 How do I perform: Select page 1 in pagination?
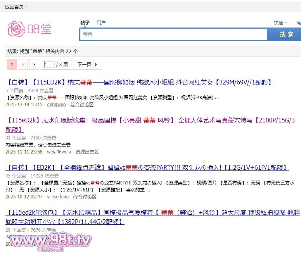[x=12, y=65]
